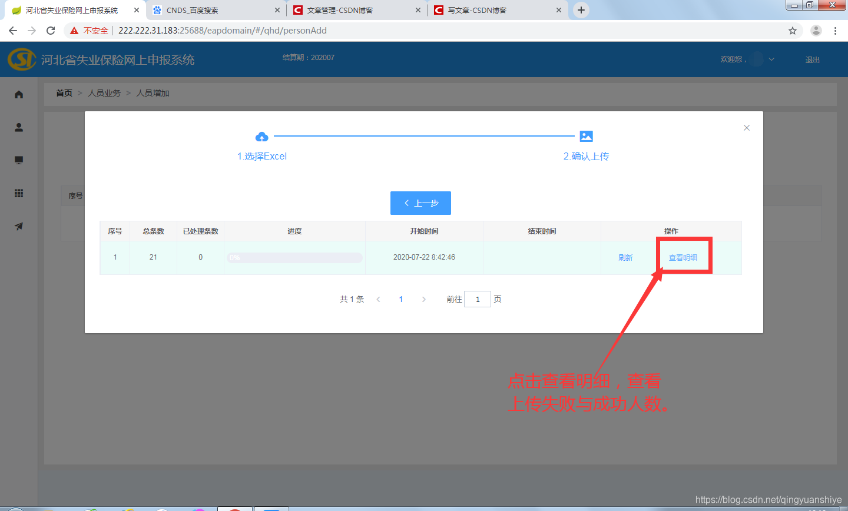This screenshot has height=511, width=848.
Task: Click the 结束时间 column header
Action: point(542,231)
